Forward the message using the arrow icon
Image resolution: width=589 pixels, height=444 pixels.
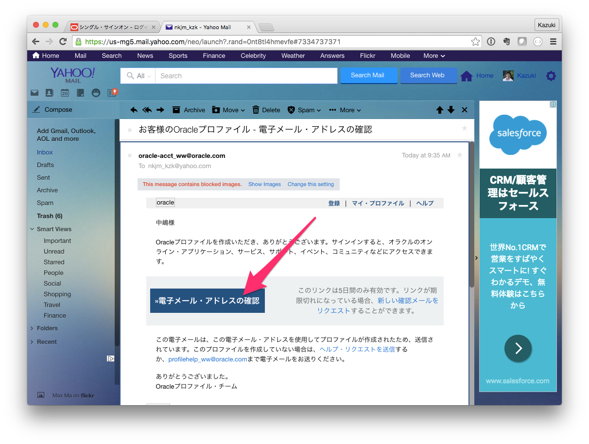tap(160, 110)
